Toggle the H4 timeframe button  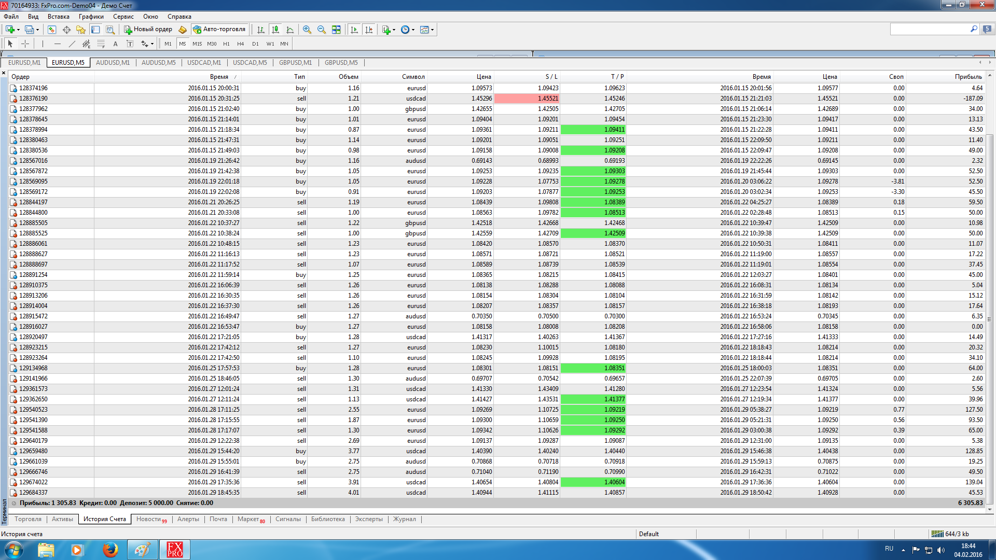(x=240, y=44)
